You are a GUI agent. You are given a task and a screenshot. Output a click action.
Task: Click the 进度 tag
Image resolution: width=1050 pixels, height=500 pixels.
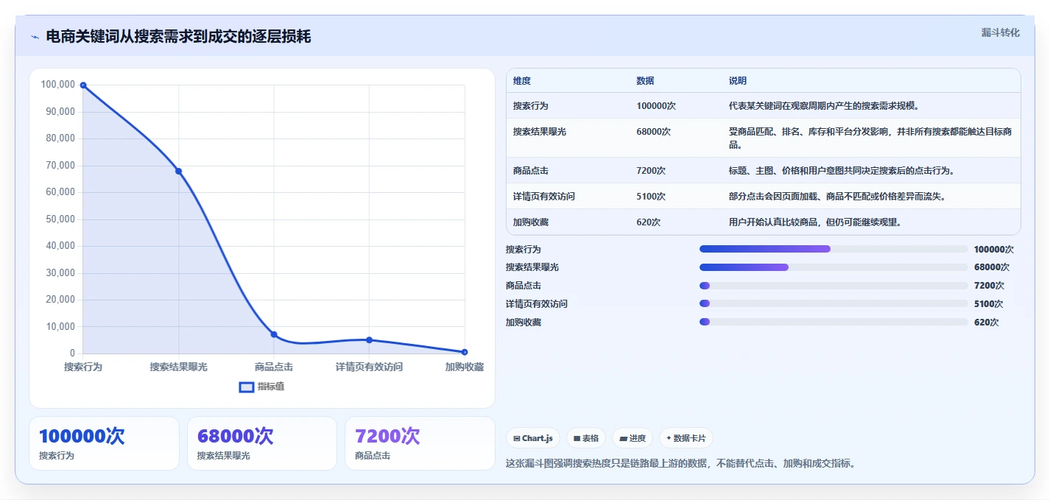point(633,438)
